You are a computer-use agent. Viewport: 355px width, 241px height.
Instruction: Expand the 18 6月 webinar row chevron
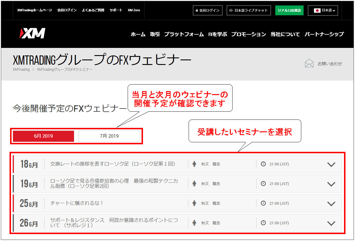(x=331, y=164)
